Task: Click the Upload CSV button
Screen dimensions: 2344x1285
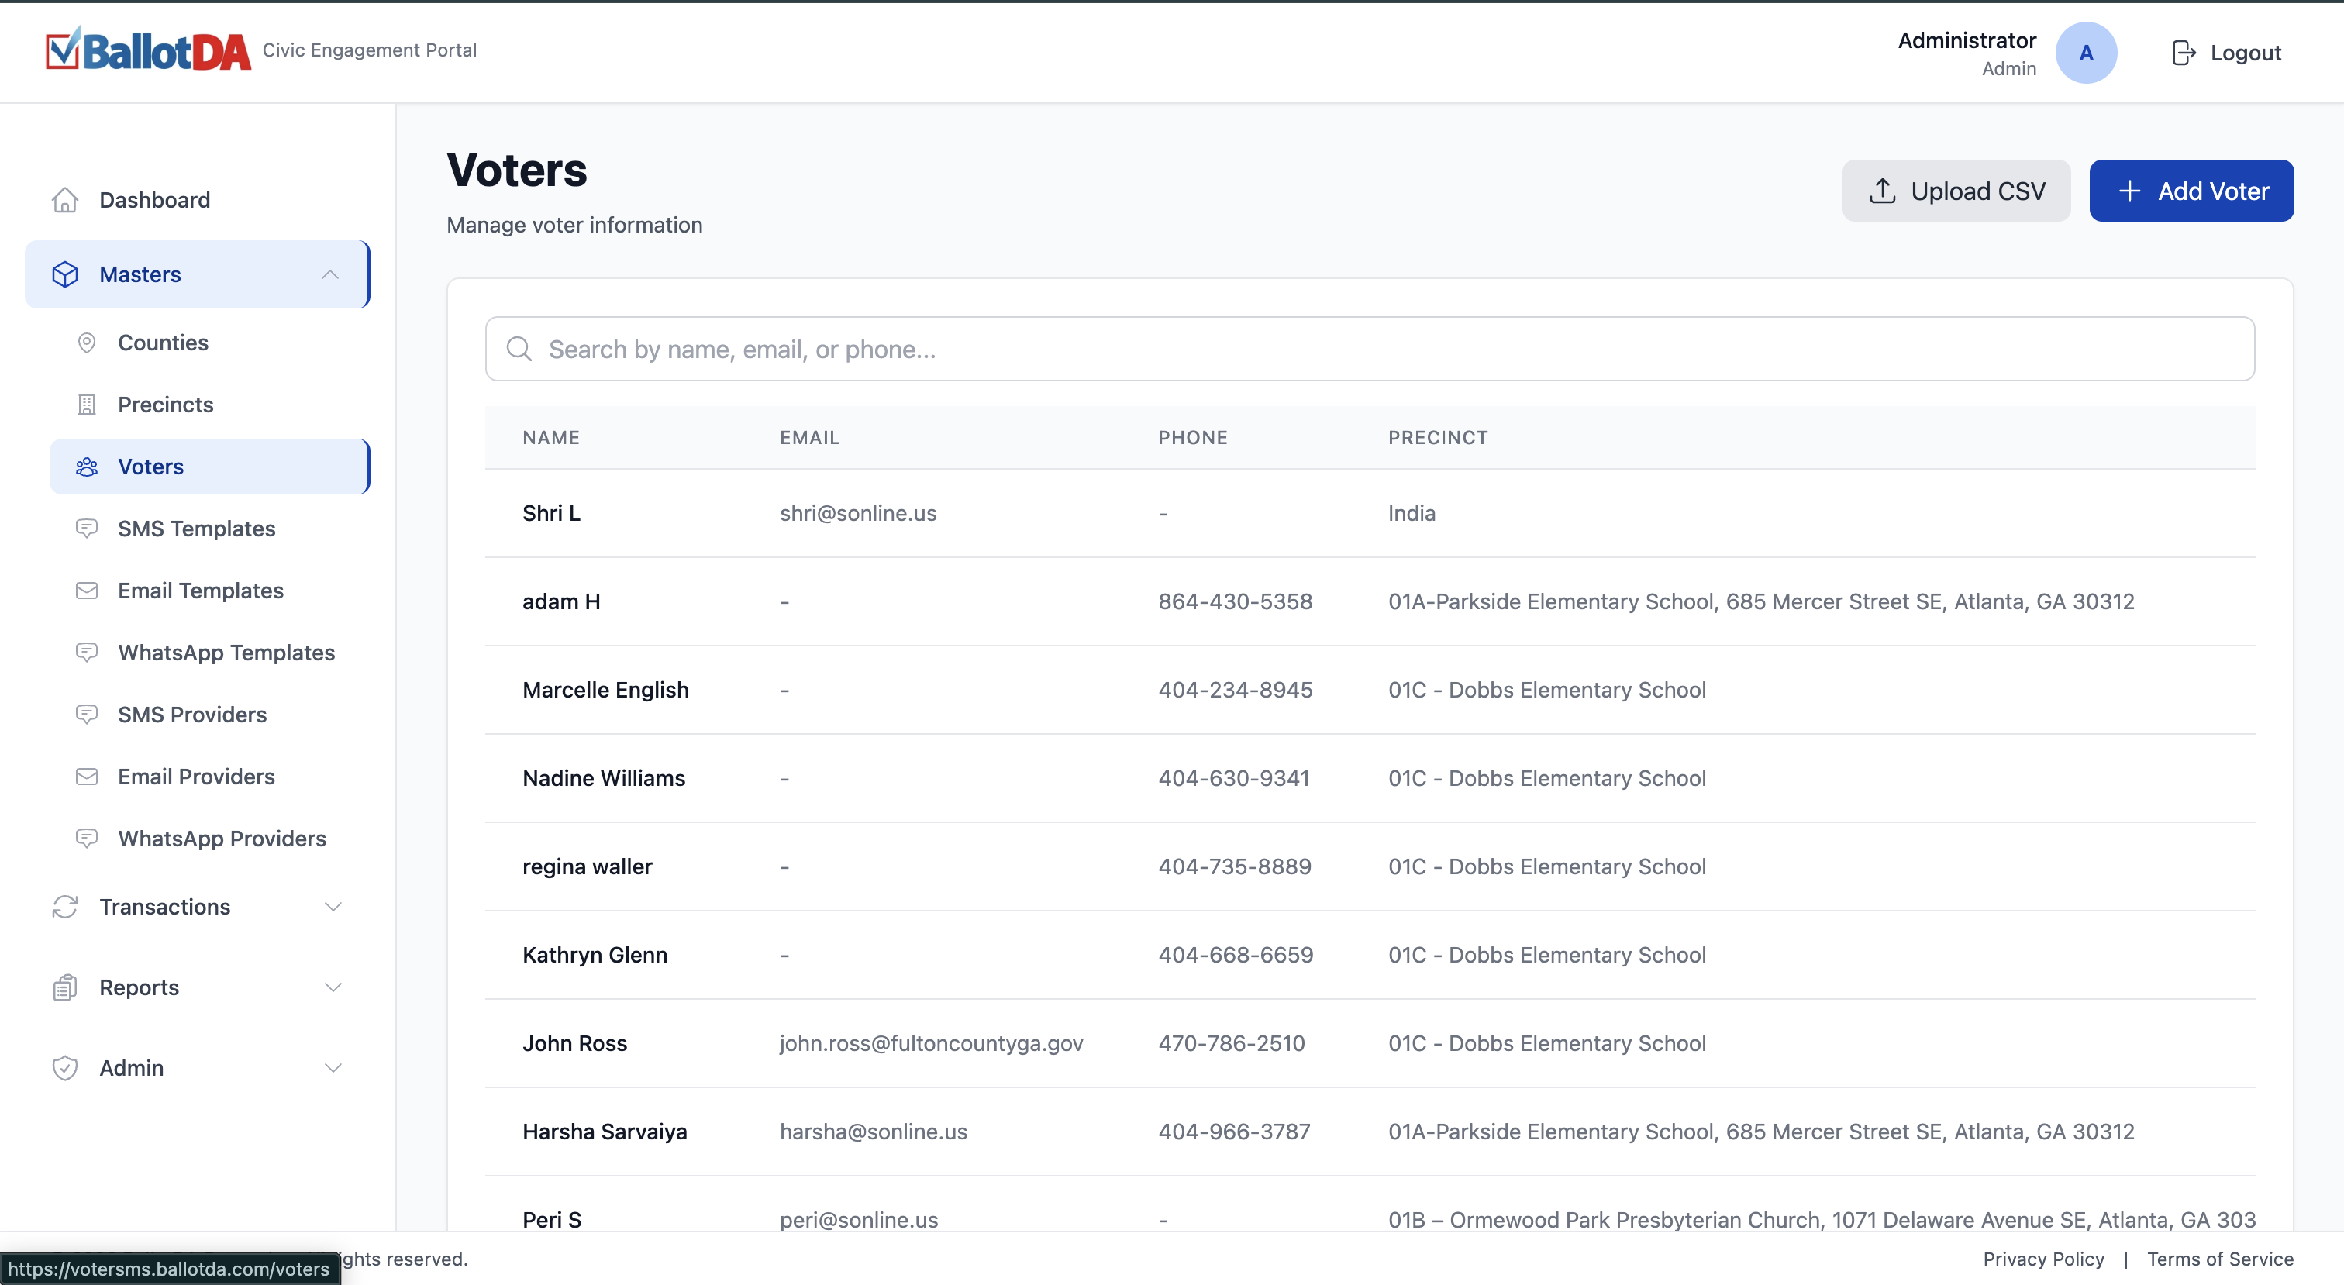Action: click(1956, 190)
